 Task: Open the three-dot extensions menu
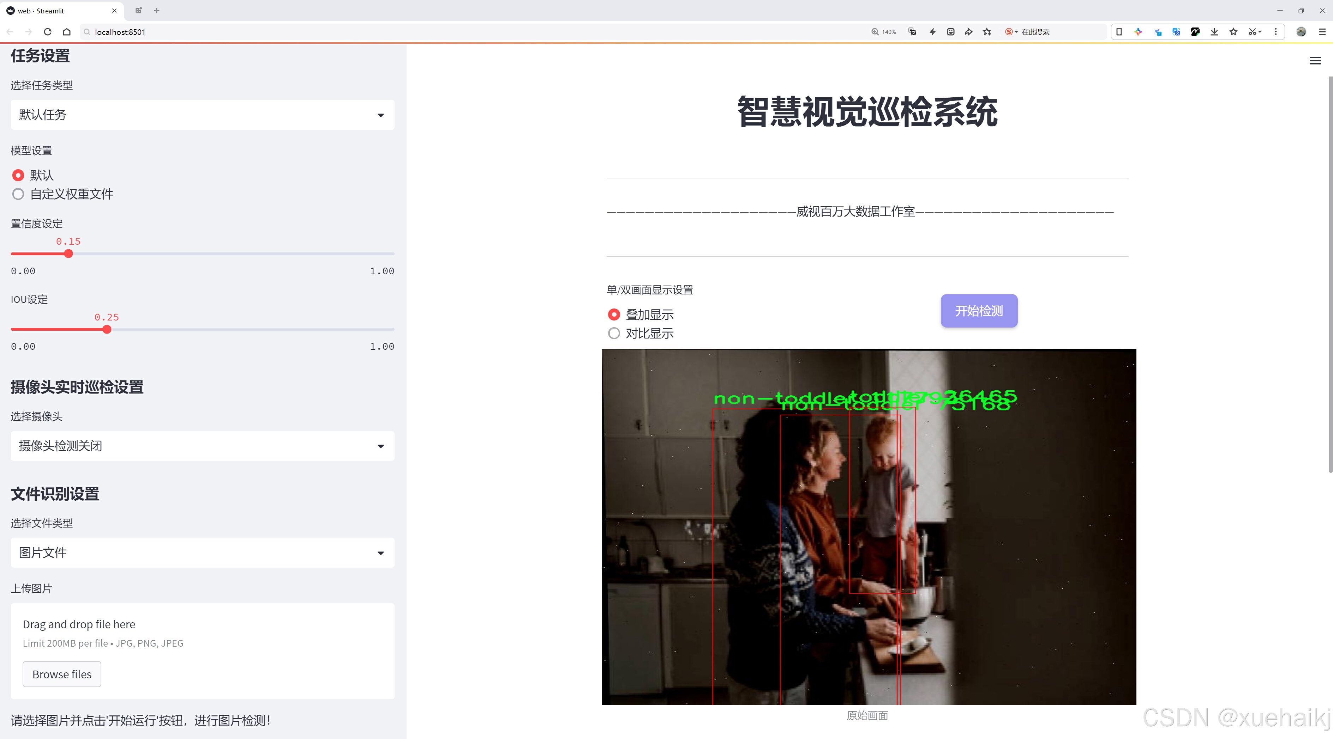tap(1275, 32)
